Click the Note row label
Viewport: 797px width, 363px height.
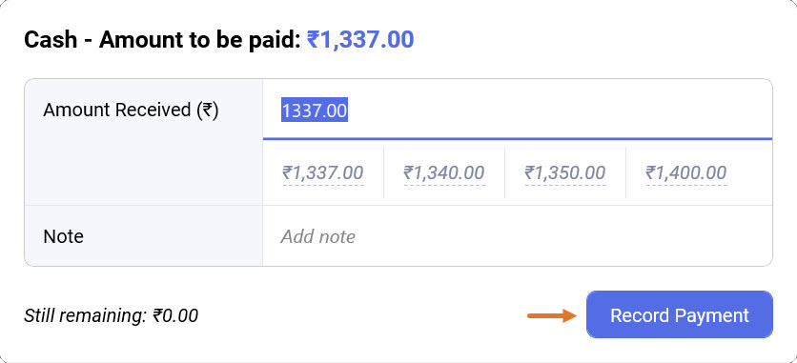coord(64,236)
